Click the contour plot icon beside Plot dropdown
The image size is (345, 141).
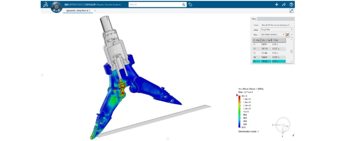[287, 35]
